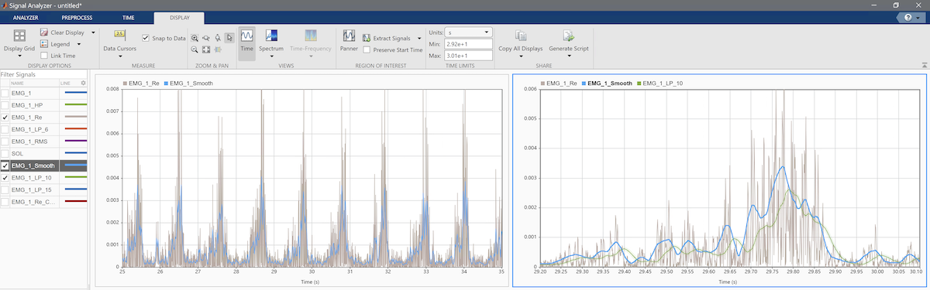The height and width of the screenshot is (290, 930).
Task: Select the Time view icon
Action: [246, 40]
